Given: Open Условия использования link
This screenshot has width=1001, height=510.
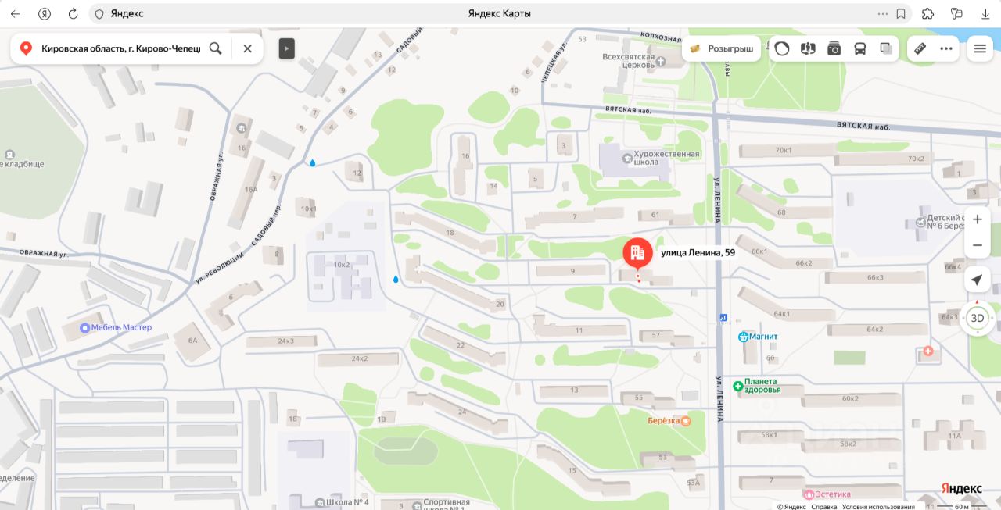Looking at the screenshot, I should (878, 506).
